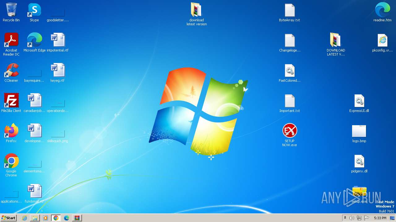Image resolution: width=396 pixels, height=222 pixels.
Task: Select the Changeloge text file
Action: tap(290, 43)
